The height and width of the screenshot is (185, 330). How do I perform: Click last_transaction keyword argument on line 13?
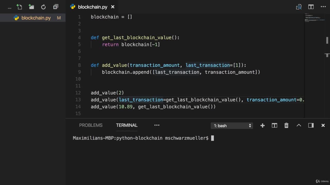click(141, 100)
